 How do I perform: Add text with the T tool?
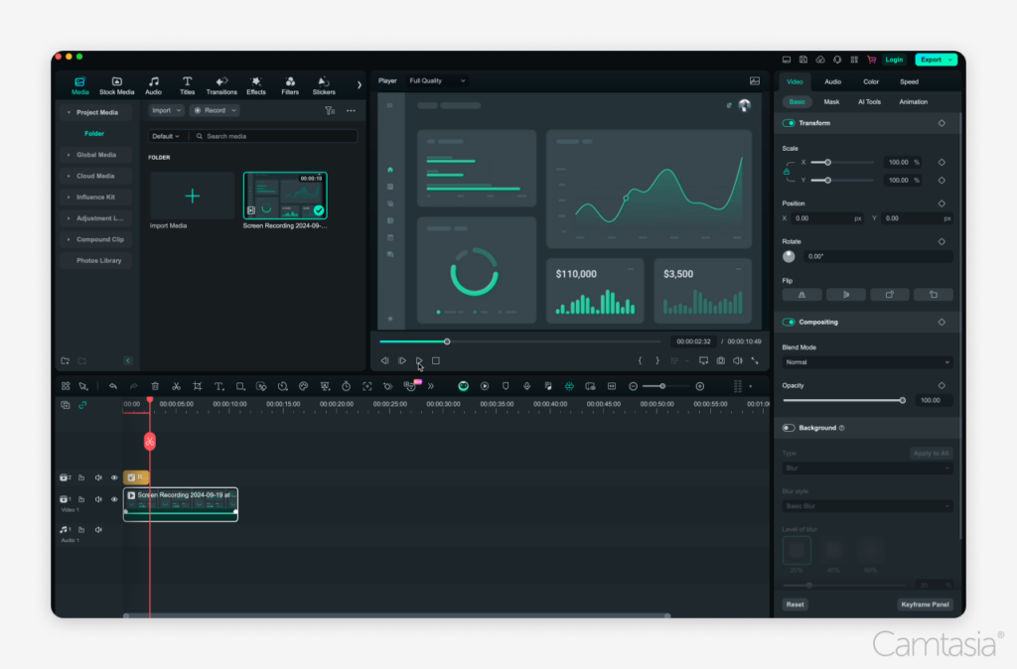click(218, 386)
